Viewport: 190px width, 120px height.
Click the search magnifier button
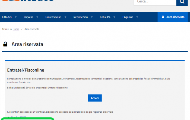182,2
